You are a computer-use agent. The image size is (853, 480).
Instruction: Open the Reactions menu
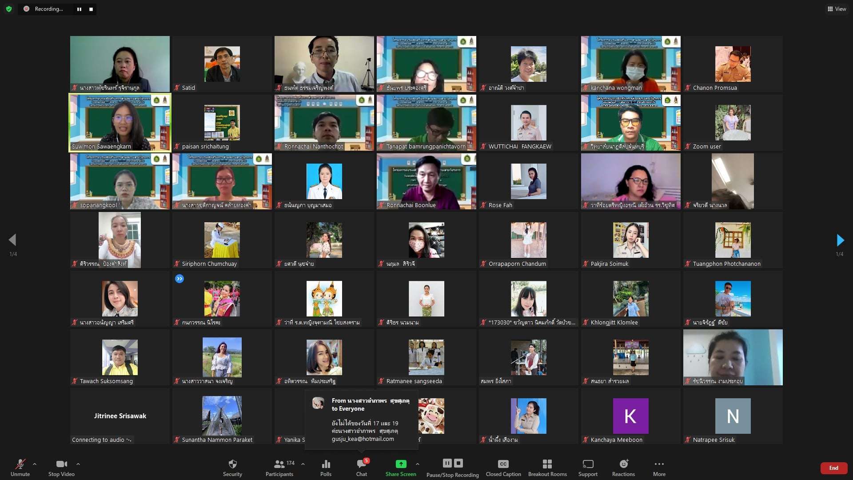click(623, 468)
